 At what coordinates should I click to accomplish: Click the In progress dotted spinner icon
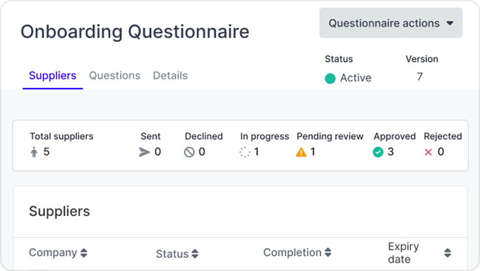click(x=245, y=152)
